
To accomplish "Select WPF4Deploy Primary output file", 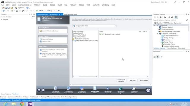I will tap(111, 34).
